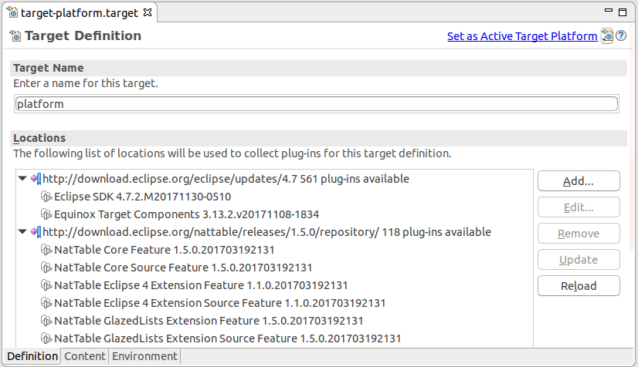Minimize the editor area
638x367 pixels.
pyautogui.click(x=609, y=10)
